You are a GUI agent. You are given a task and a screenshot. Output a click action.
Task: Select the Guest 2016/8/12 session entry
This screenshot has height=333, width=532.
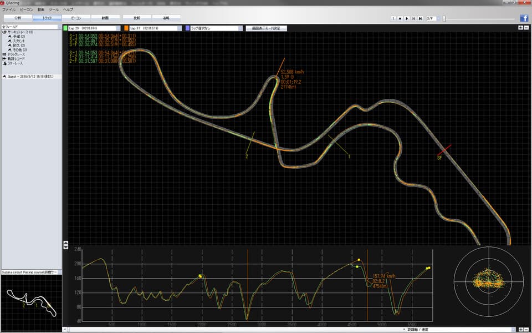tap(31, 77)
